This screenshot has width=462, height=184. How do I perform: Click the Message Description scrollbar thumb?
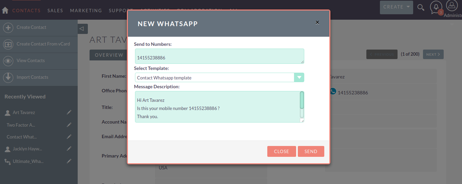[x=302, y=100]
